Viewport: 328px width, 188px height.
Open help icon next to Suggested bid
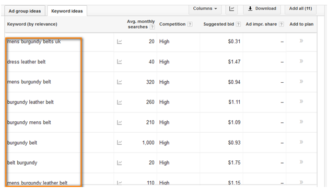click(x=238, y=24)
